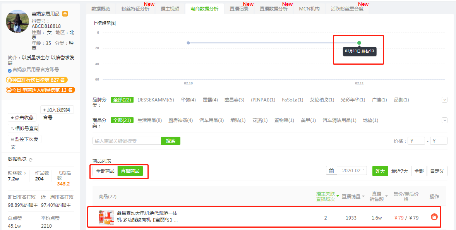Filter by category 汽车清洁用品(1)

pos(339,120)
